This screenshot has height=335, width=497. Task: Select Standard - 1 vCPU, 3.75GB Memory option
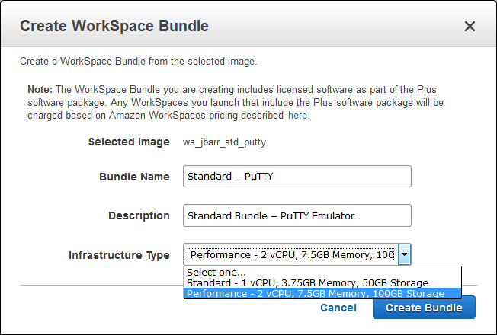pyautogui.click(x=306, y=282)
